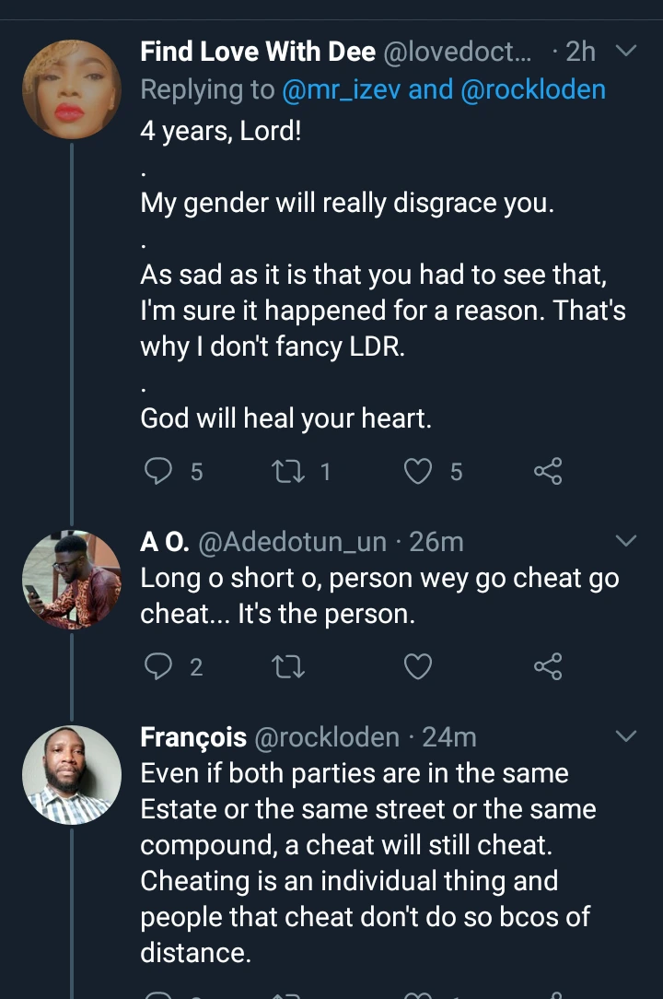Open the Find Love With Dee display name
The height and width of the screenshot is (999, 663).
tap(257, 52)
